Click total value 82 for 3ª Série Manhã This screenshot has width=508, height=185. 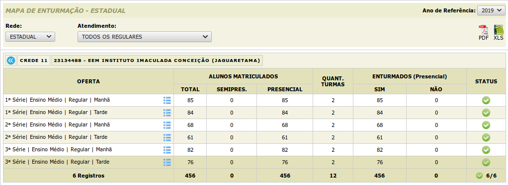click(190, 150)
